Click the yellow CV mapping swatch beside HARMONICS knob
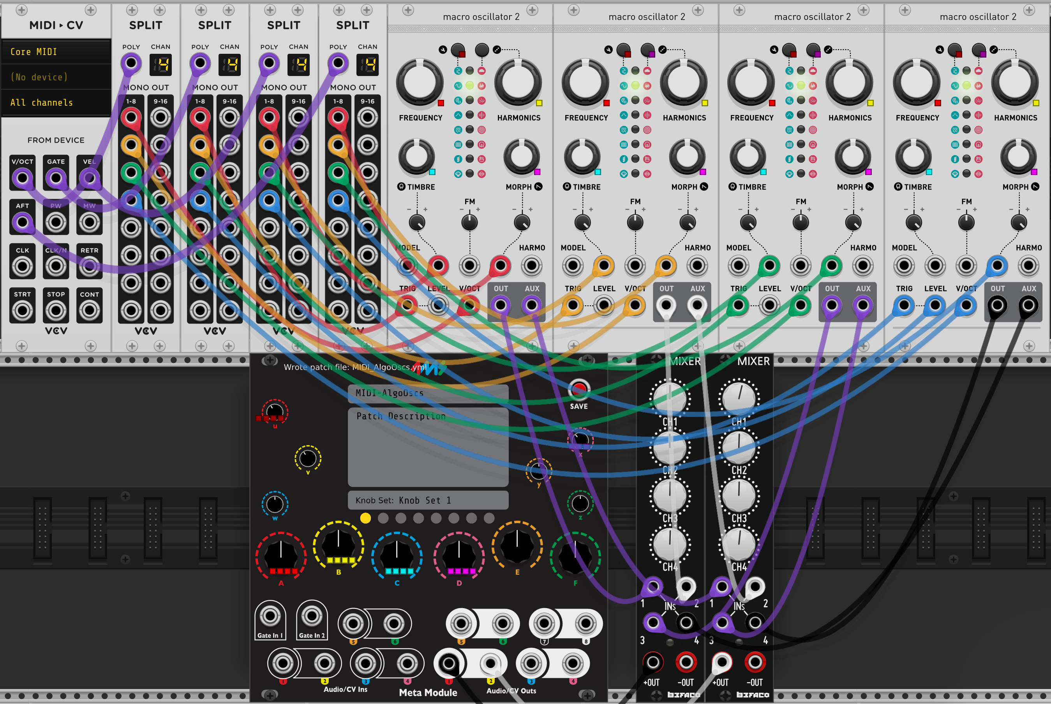 tap(540, 103)
